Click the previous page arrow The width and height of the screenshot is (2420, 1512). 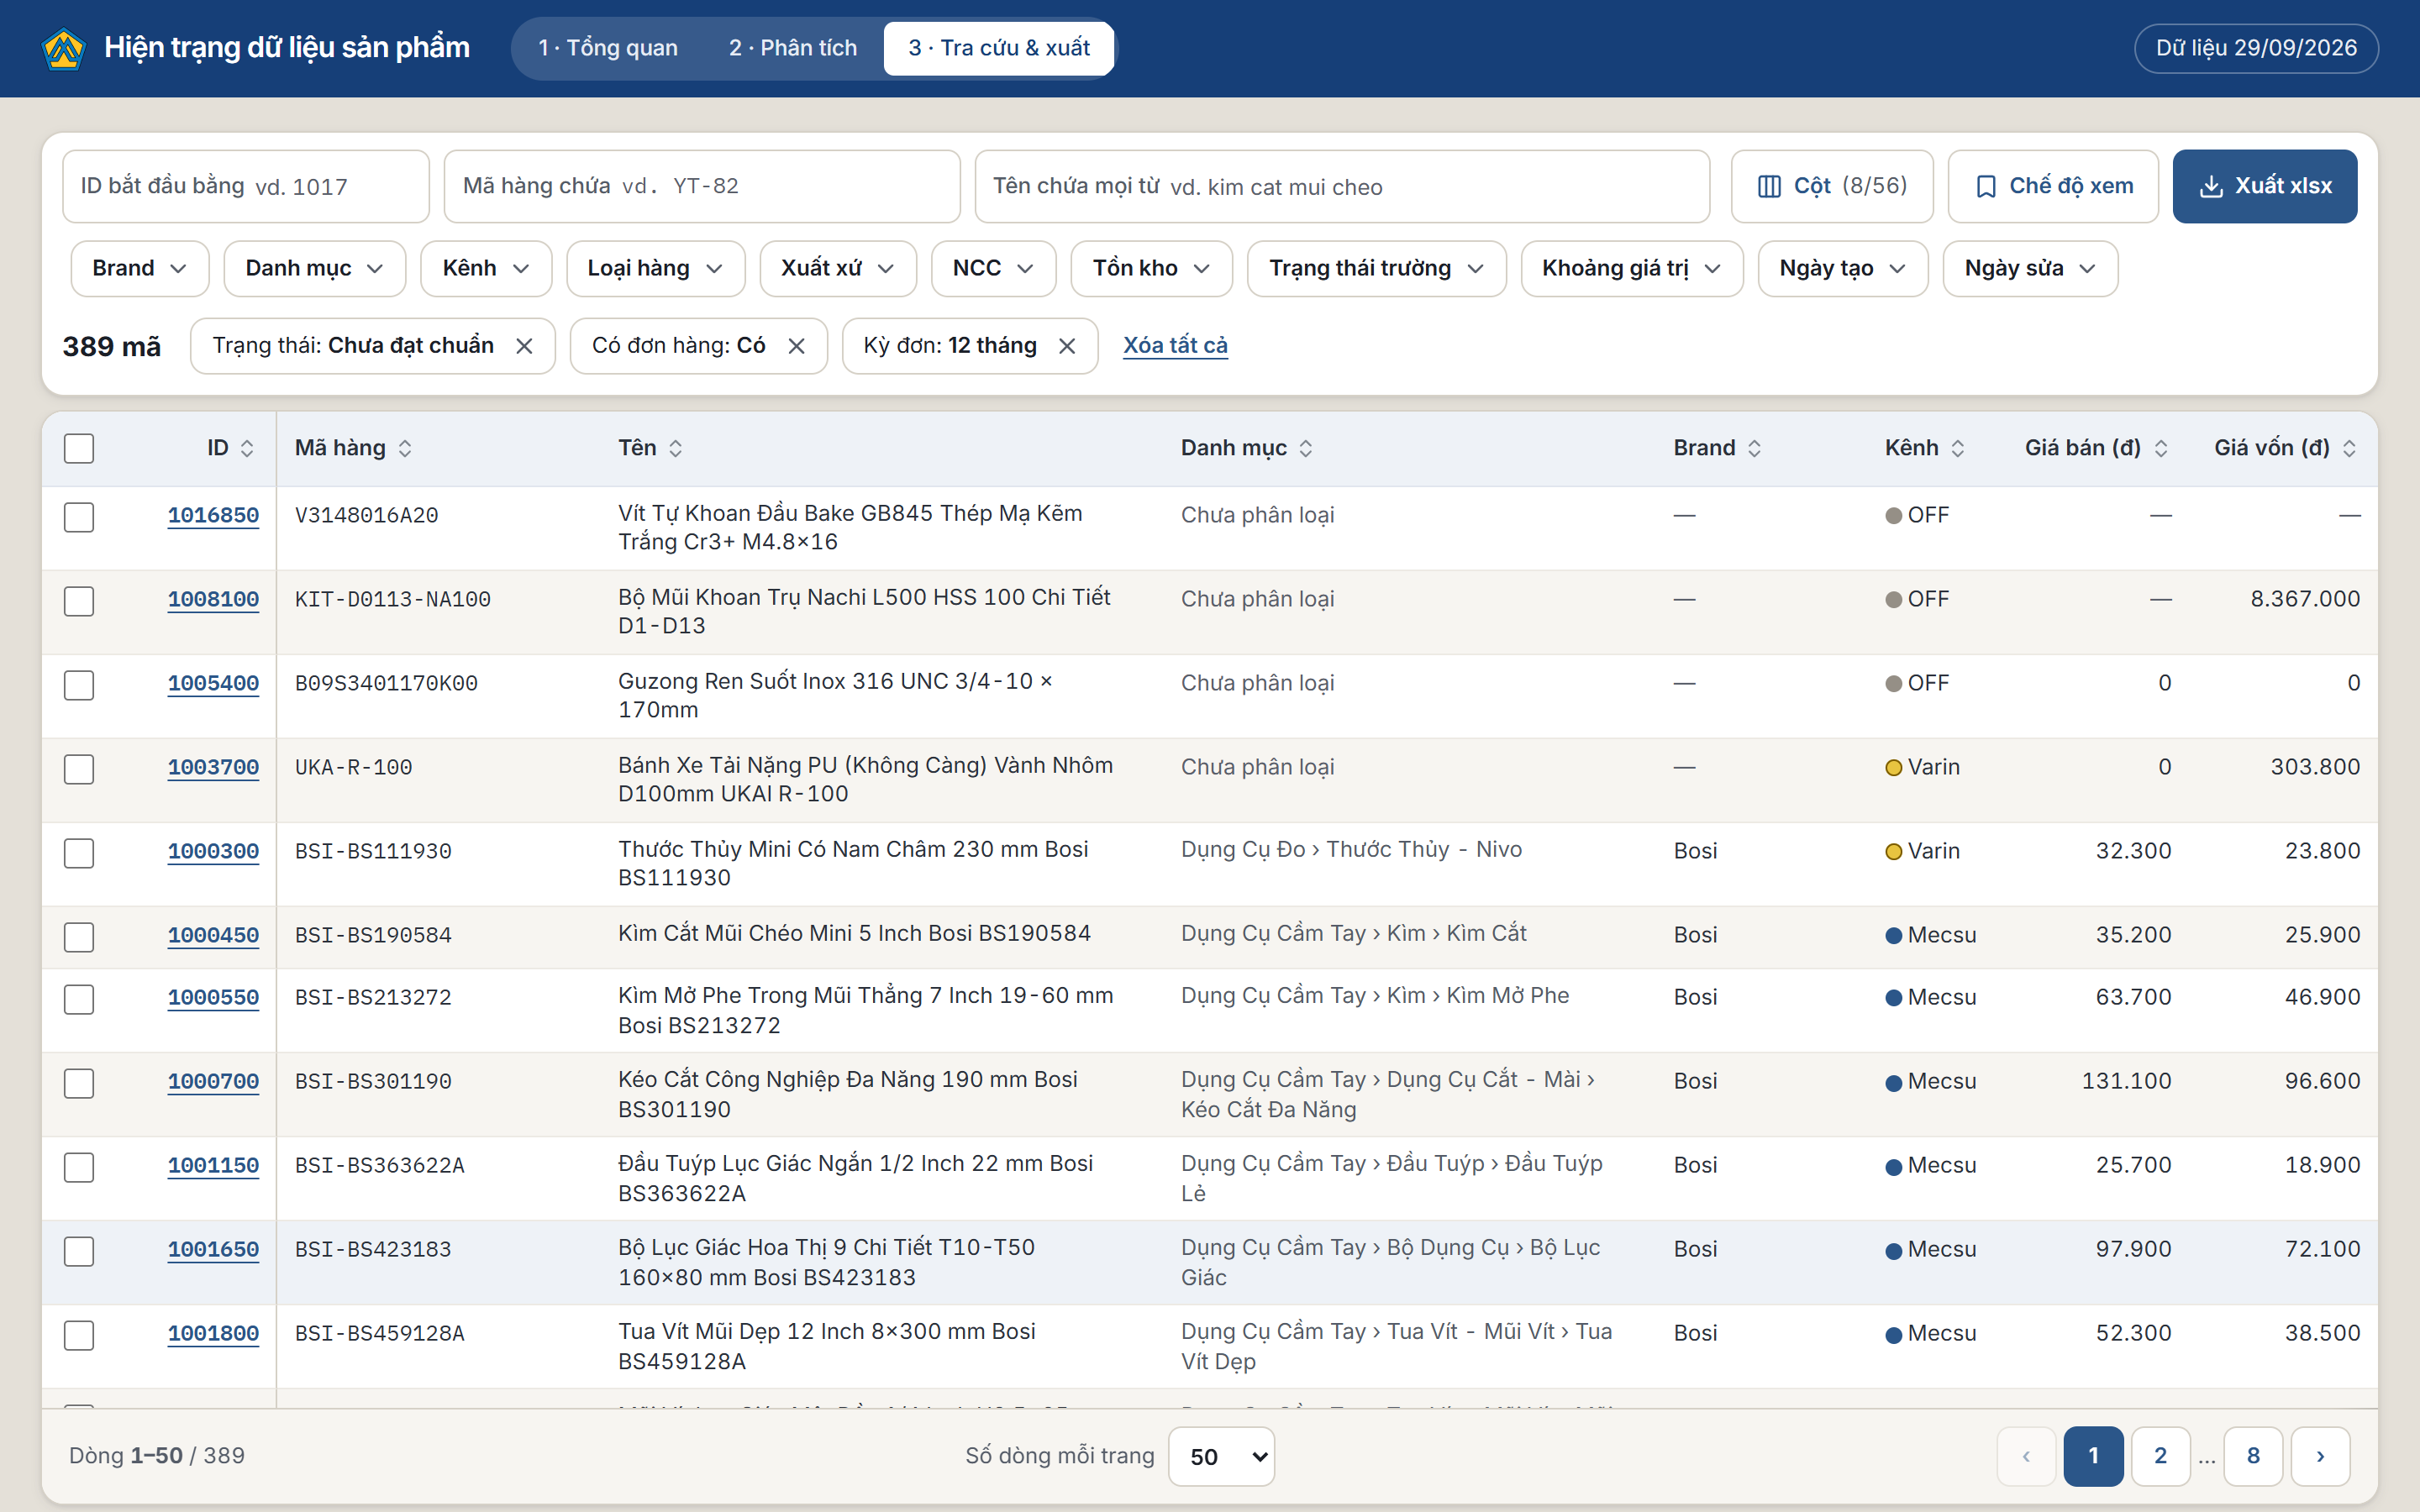click(2026, 1456)
